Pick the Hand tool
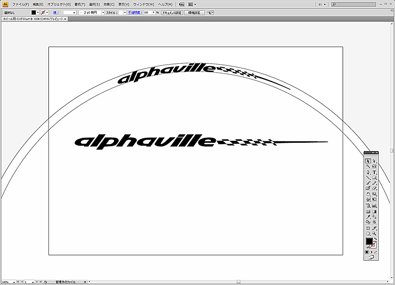The image size is (395, 285). tap(368, 234)
